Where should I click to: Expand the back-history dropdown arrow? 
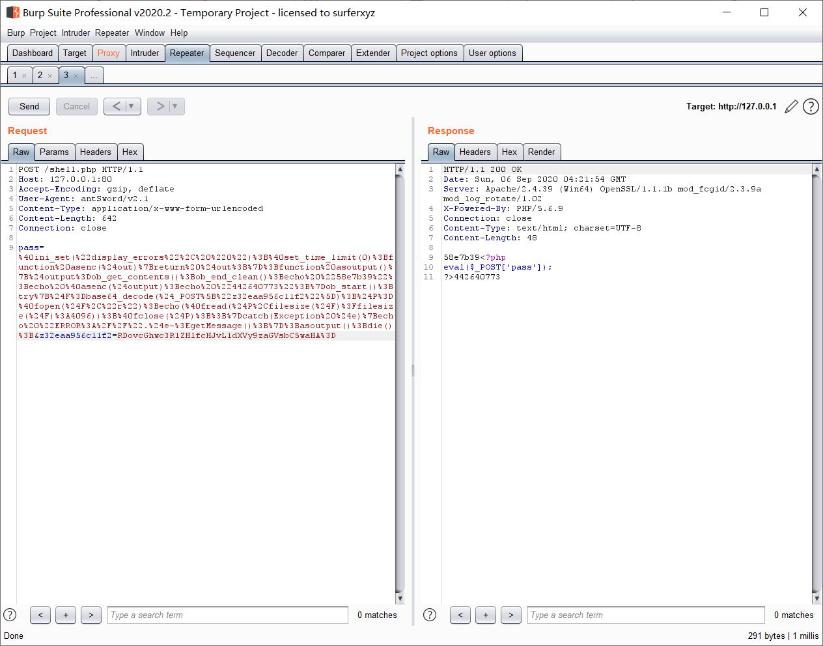[132, 106]
